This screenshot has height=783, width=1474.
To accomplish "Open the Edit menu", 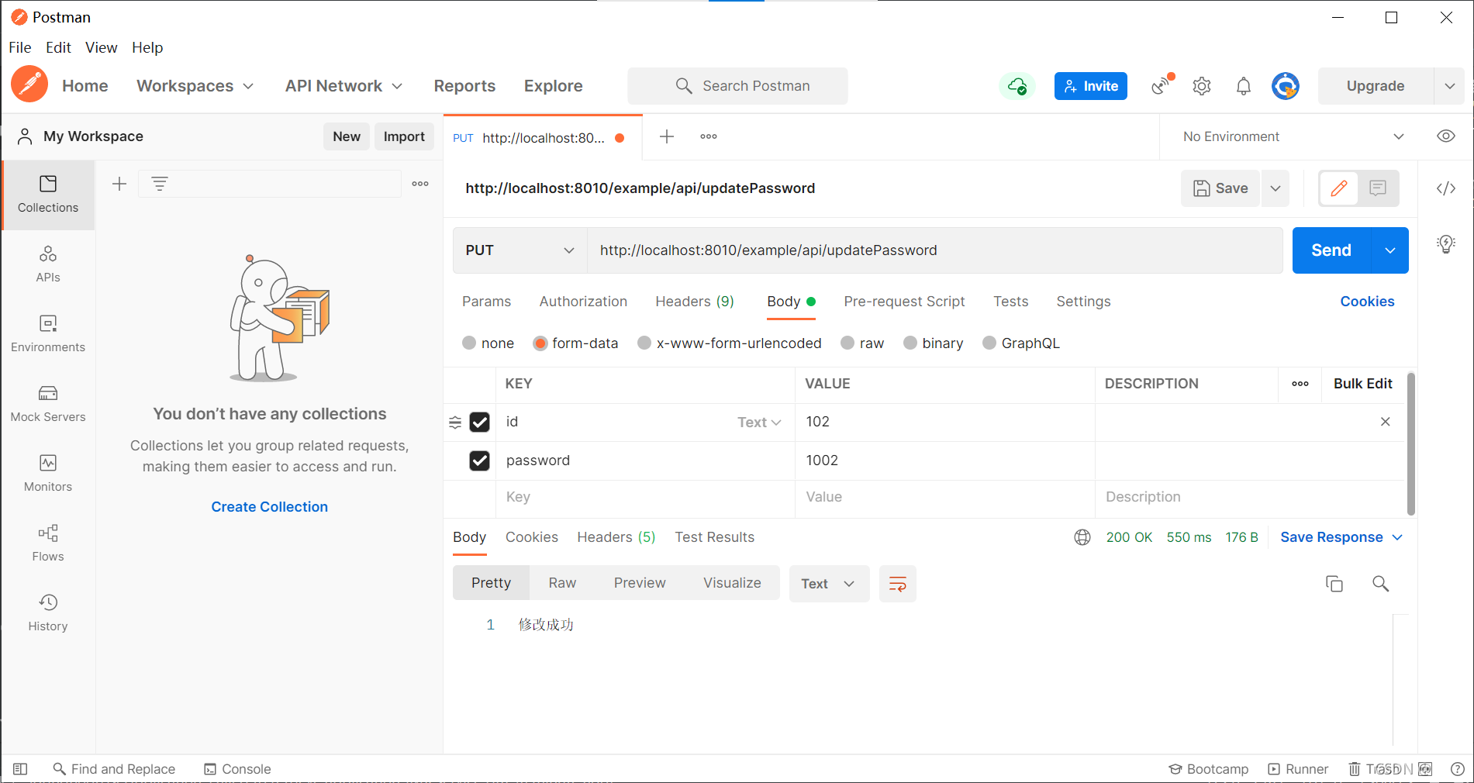I will tap(58, 47).
